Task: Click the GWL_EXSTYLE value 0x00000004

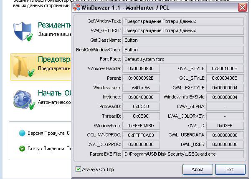Action: [225, 88]
